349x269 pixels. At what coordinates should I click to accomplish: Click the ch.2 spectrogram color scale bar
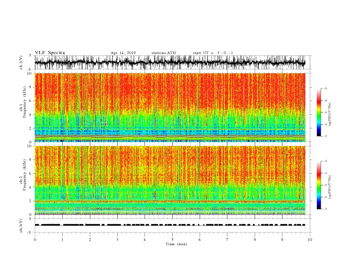coord(319,185)
